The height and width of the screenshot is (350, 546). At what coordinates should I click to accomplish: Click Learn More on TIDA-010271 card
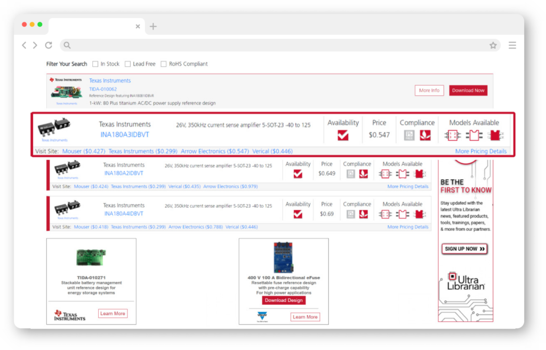point(113,313)
